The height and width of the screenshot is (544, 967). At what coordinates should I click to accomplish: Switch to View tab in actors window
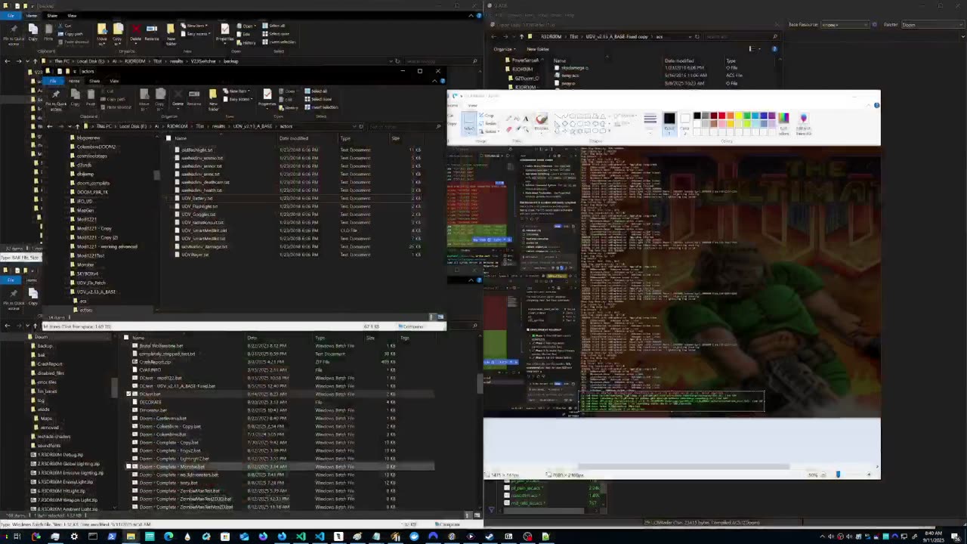point(114,81)
